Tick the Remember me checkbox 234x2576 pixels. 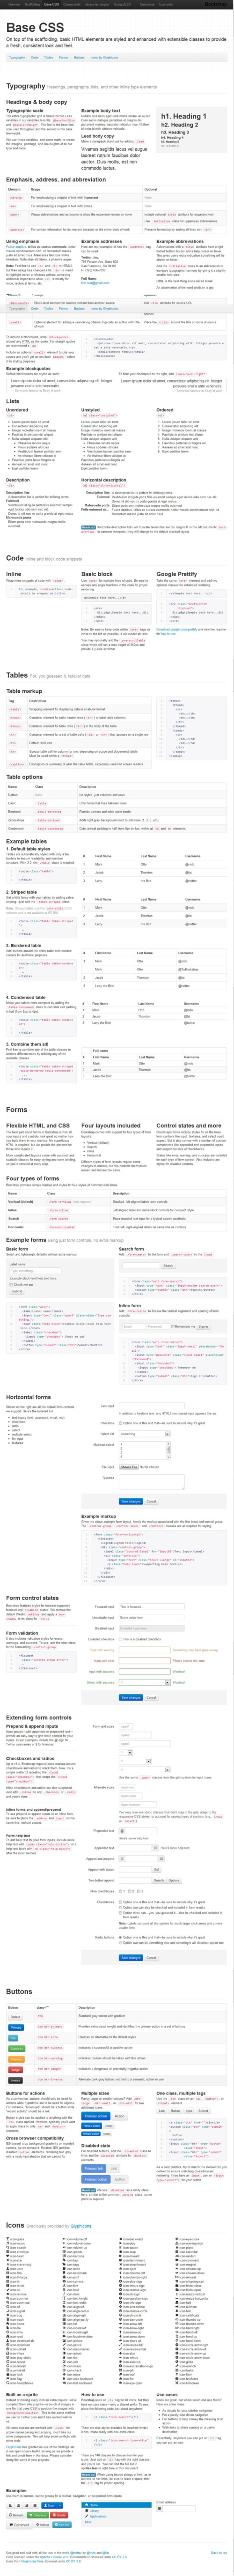pos(172,1326)
